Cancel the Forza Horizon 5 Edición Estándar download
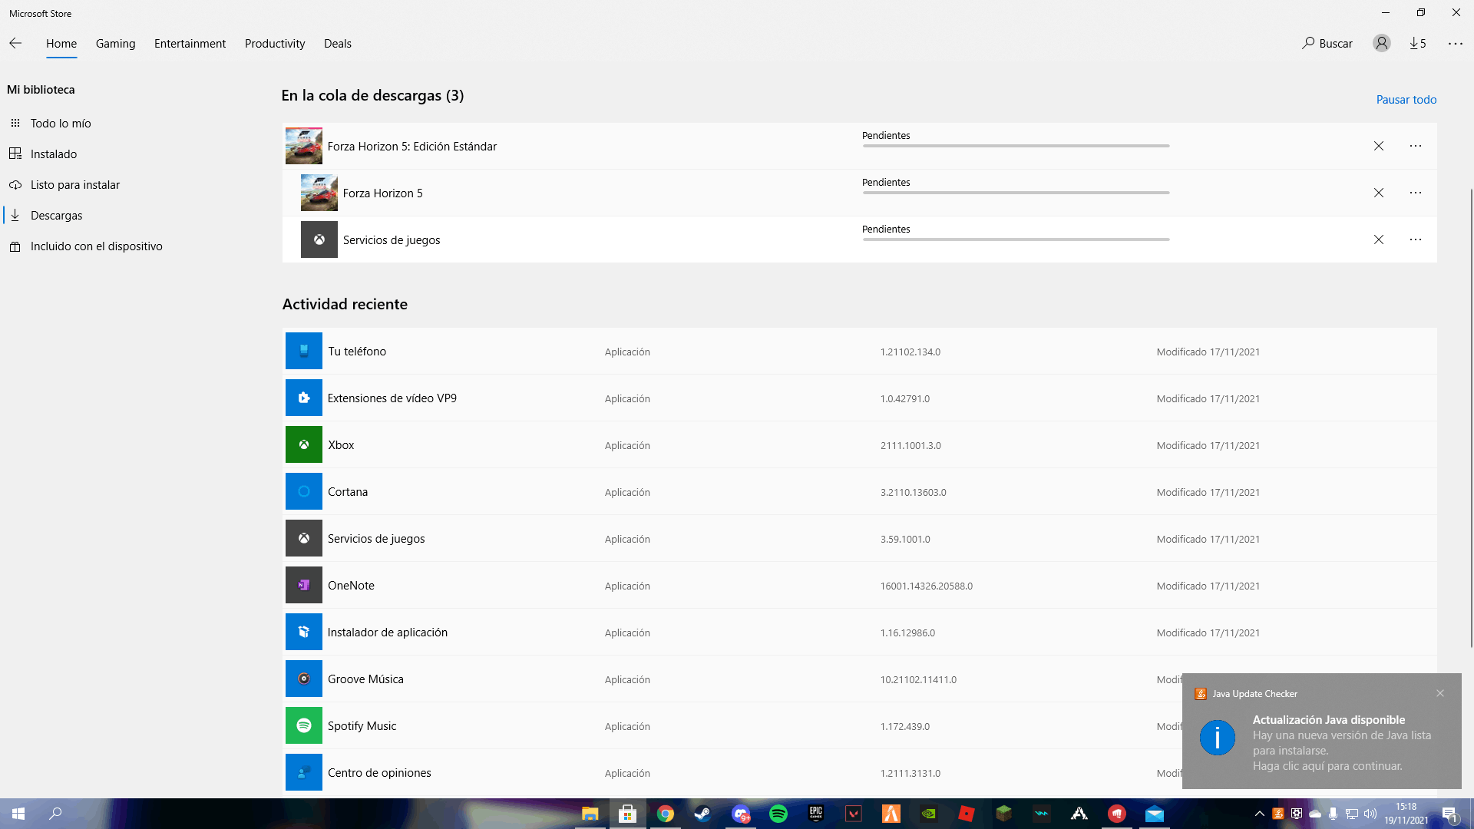Screen dimensions: 1474x829 coord(1379,146)
